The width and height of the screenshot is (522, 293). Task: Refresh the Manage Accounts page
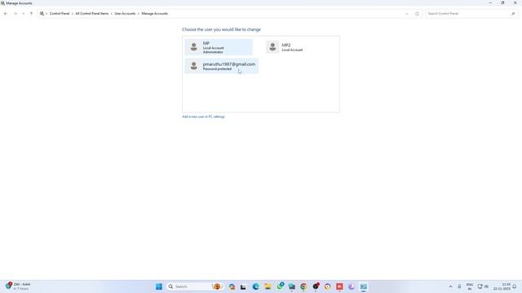point(417,14)
